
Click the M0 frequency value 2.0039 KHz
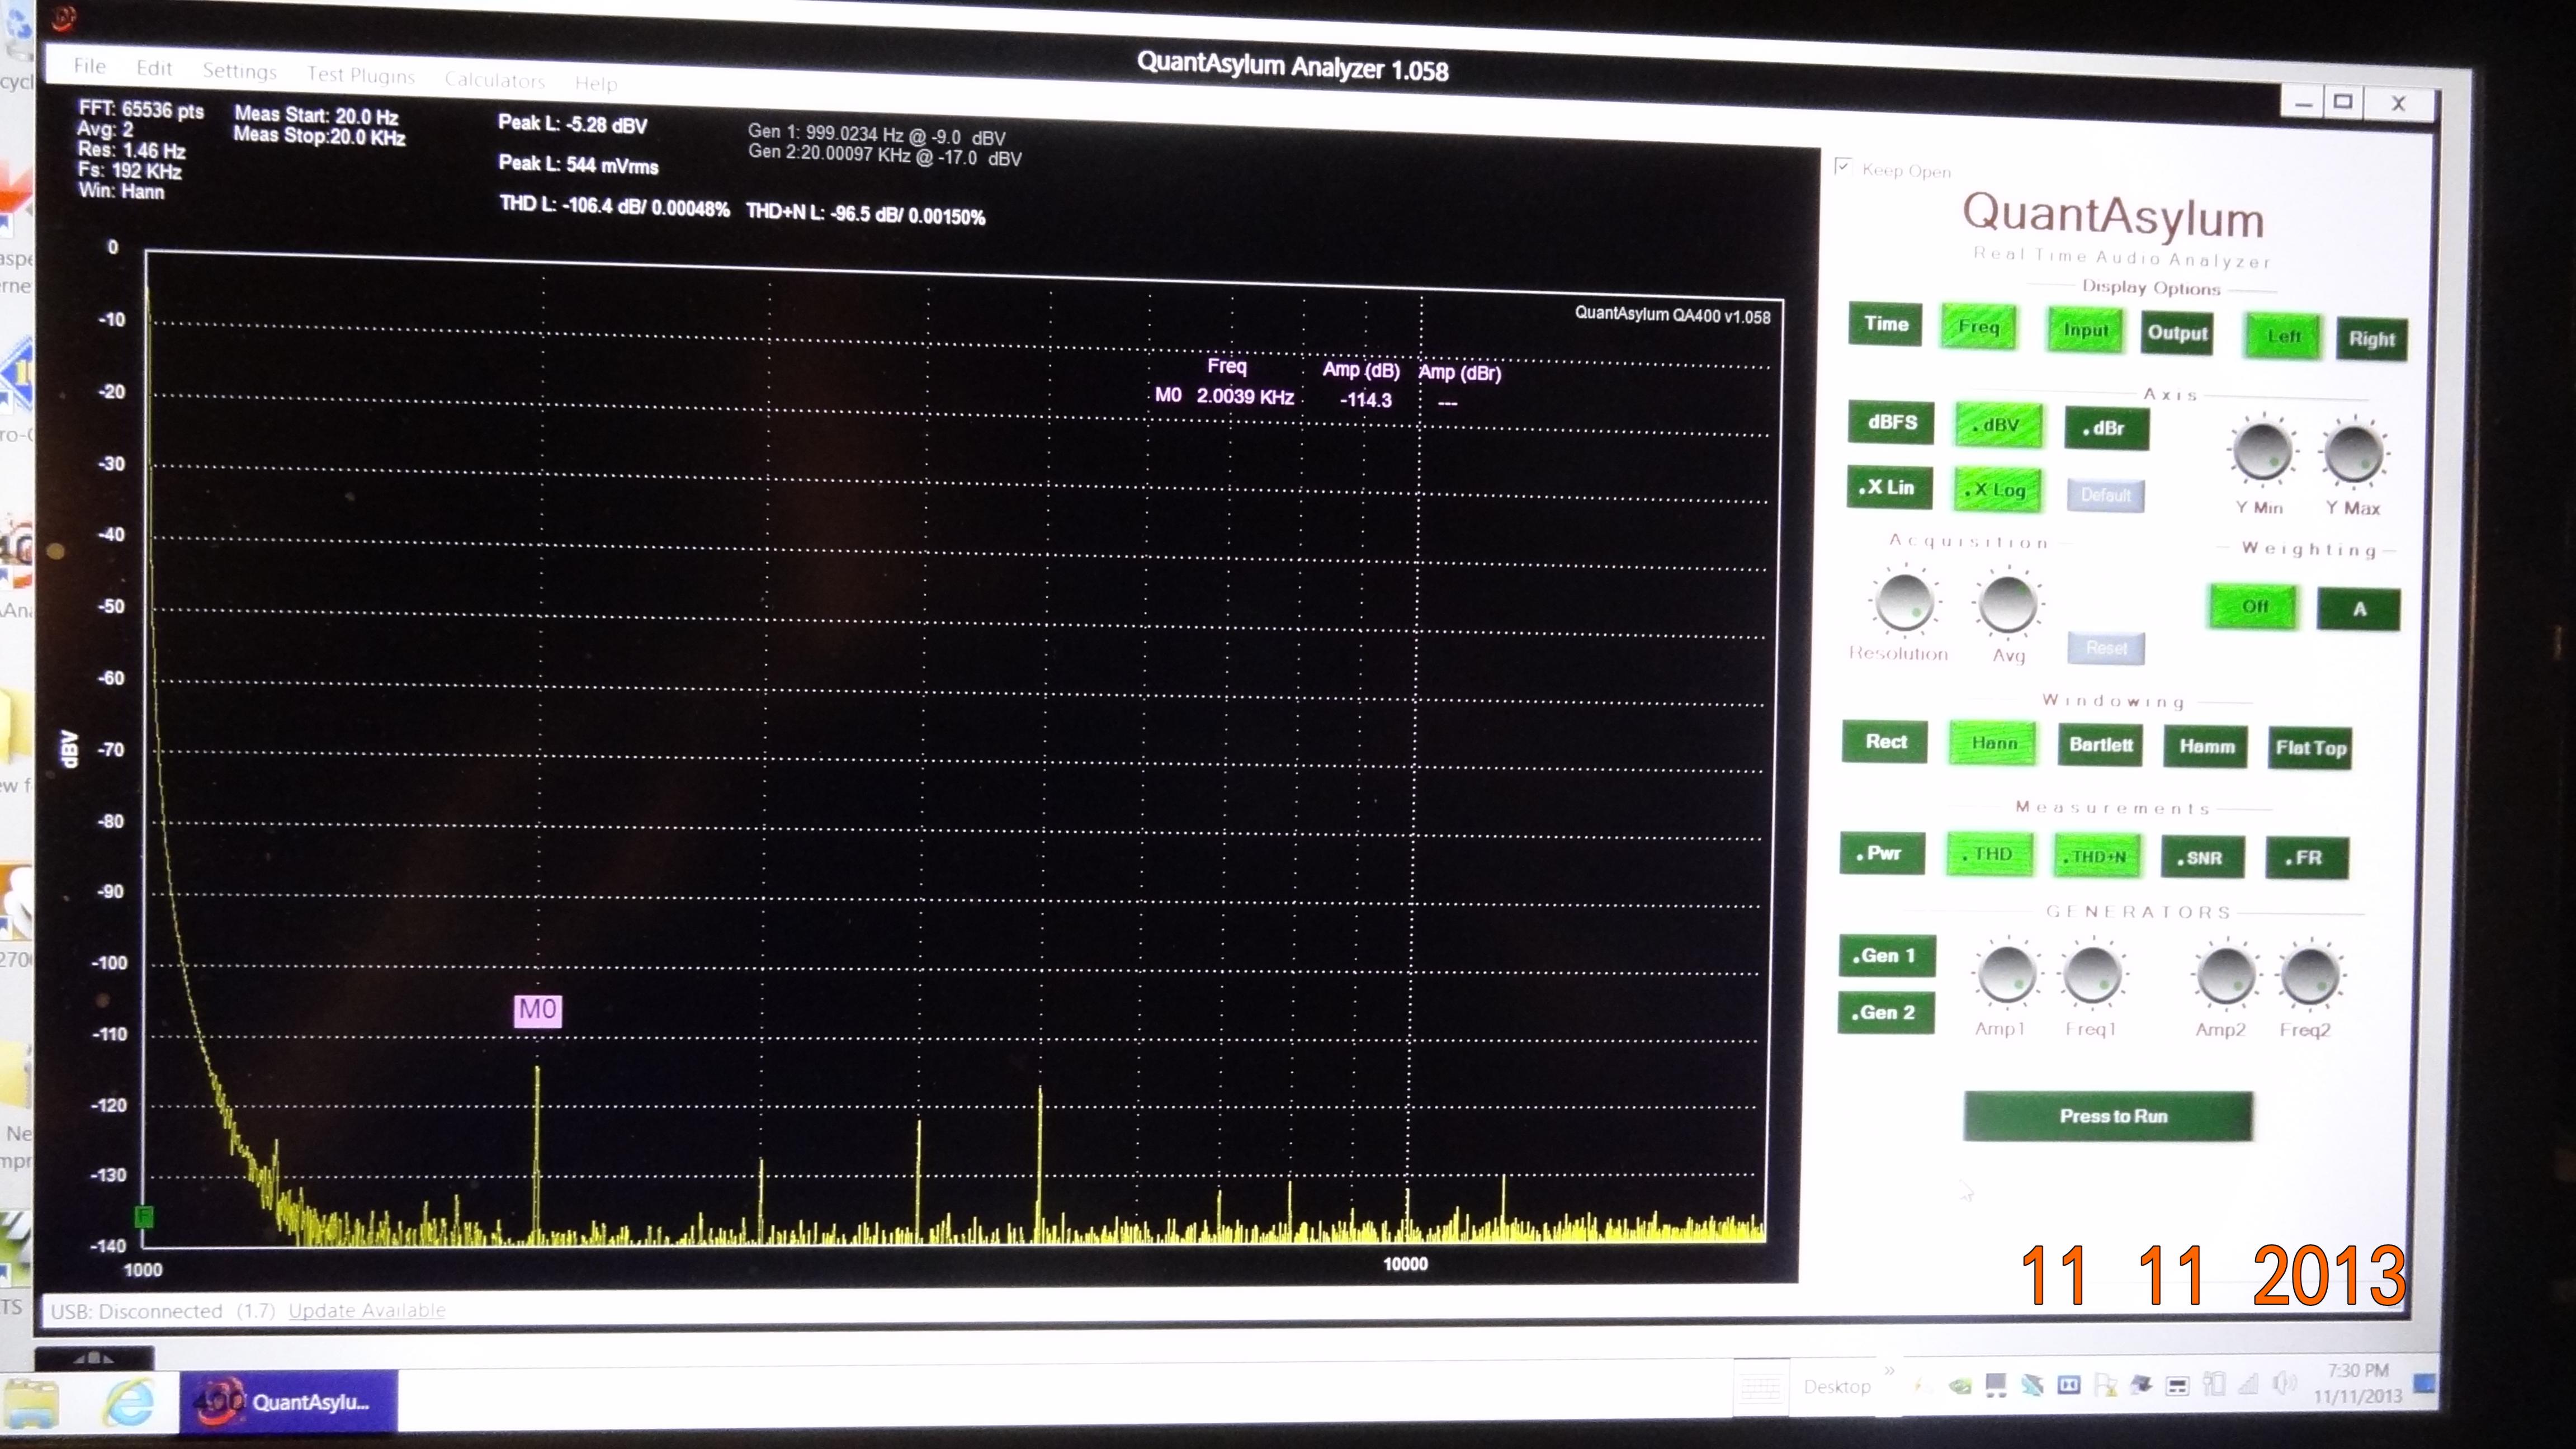1245,396
